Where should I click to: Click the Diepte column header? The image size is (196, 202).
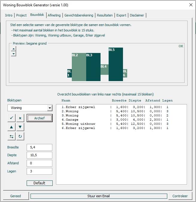pos(135,101)
